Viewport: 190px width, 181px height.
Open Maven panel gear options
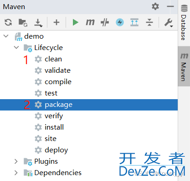(155, 6)
